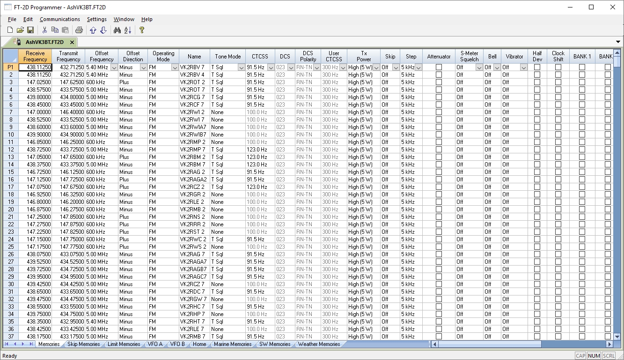Screen dimensions: 624x360
Task: Sort channels with the A-Z icon
Action: click(x=128, y=30)
